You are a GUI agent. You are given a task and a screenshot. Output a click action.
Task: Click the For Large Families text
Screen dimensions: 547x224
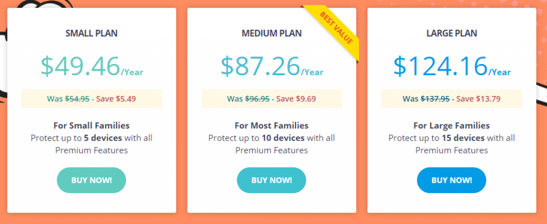[x=452, y=125]
